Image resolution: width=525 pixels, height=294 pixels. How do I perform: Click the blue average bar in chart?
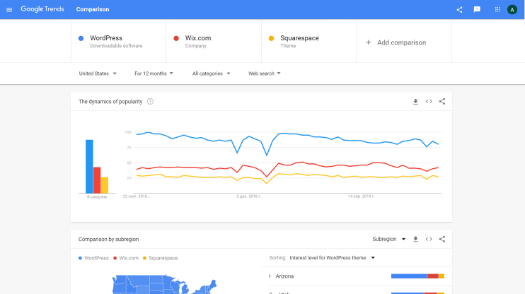[89, 167]
